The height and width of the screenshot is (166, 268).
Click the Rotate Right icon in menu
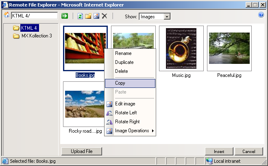click(109, 122)
